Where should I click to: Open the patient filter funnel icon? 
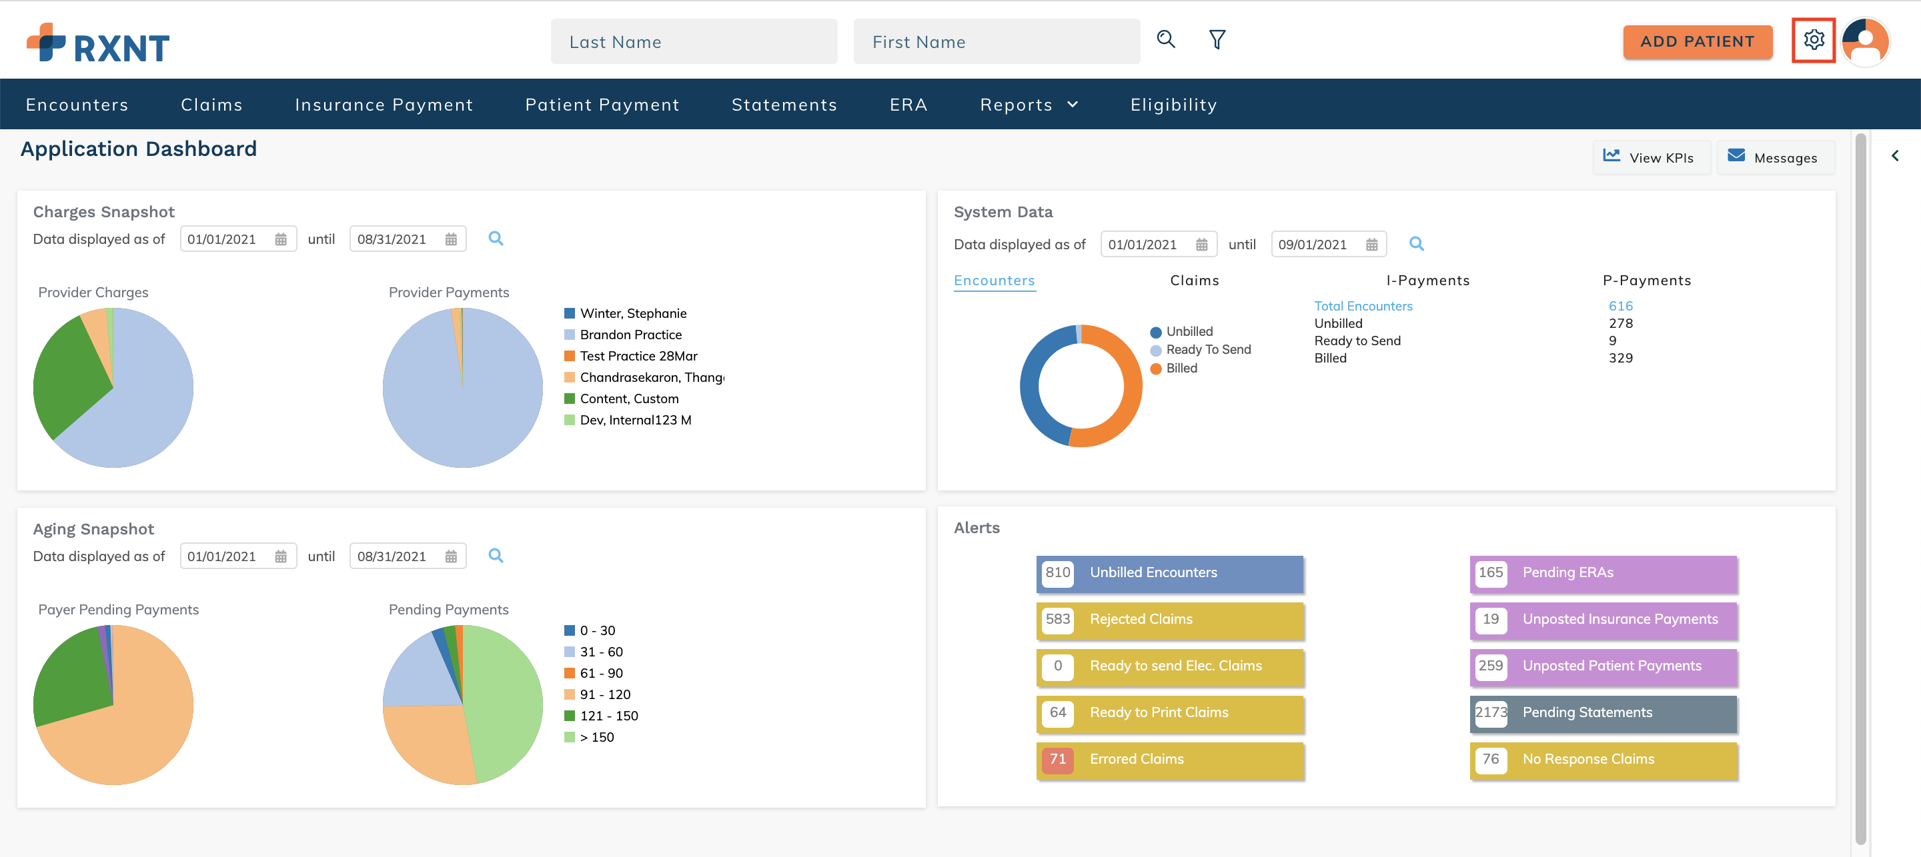coord(1216,39)
